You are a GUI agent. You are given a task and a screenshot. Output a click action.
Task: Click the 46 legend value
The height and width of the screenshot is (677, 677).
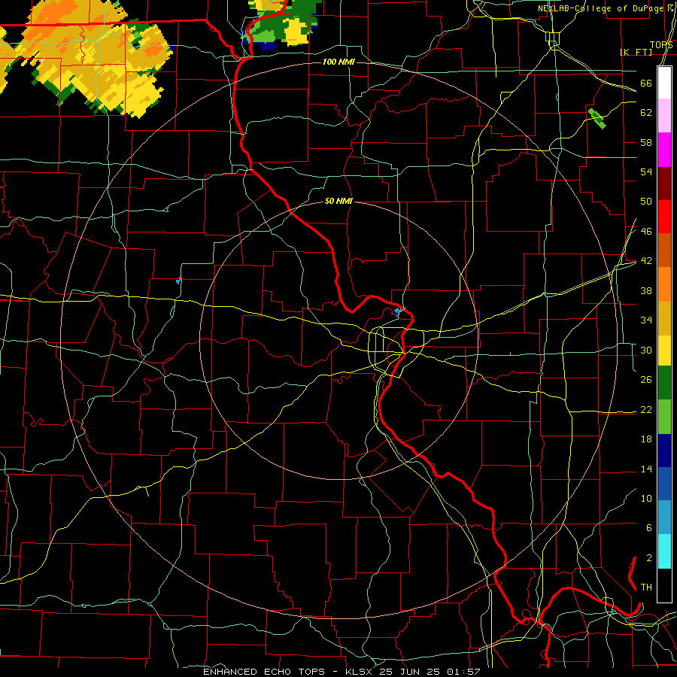pos(646,232)
